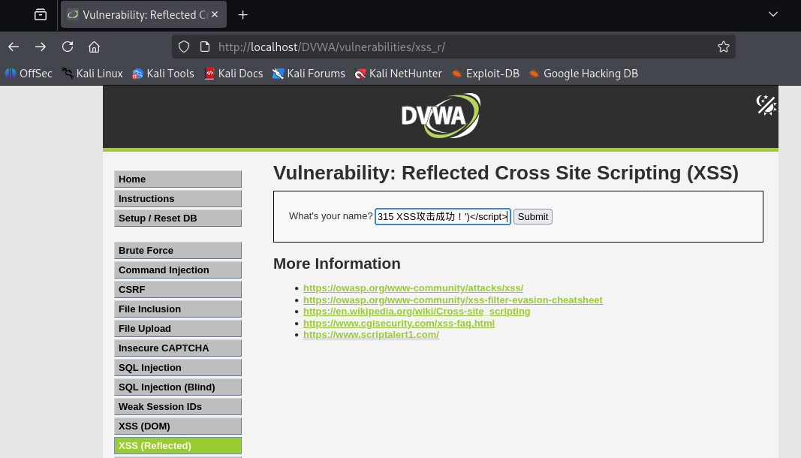Open the Brute Force module

(178, 251)
